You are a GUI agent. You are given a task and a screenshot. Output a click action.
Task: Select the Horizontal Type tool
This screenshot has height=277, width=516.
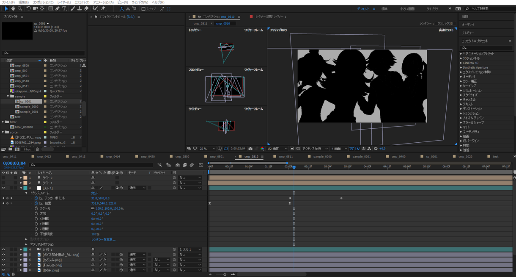point(64,8)
